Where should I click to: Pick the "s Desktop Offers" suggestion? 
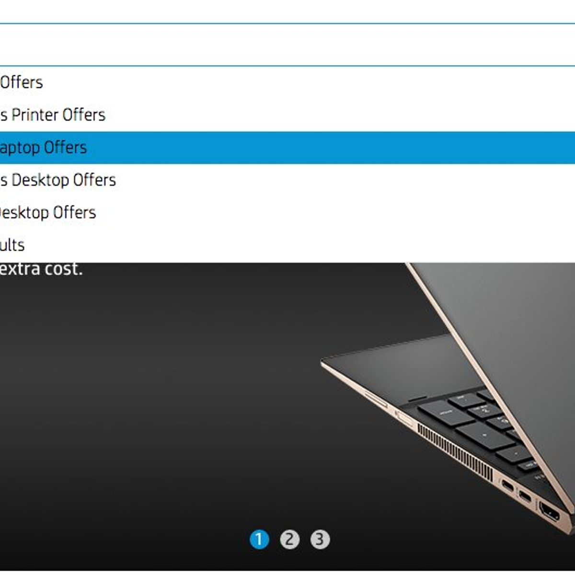[x=287, y=180]
